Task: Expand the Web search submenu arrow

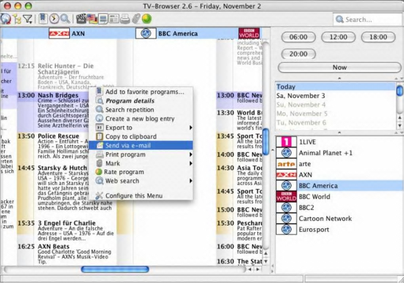Action: 191,181
